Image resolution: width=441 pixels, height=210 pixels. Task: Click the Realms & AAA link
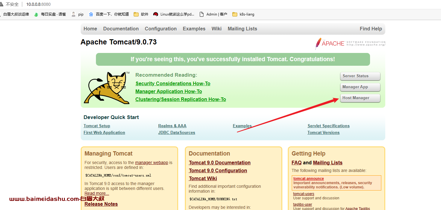pyautogui.click(x=172, y=126)
